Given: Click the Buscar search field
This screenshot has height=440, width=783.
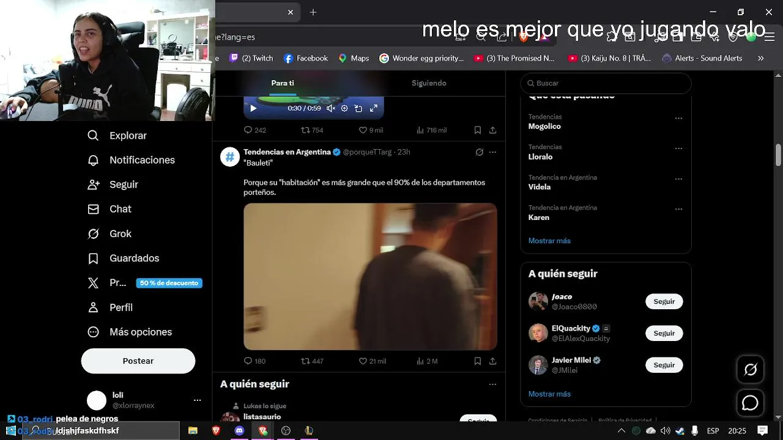Looking at the screenshot, I should pyautogui.click(x=606, y=83).
